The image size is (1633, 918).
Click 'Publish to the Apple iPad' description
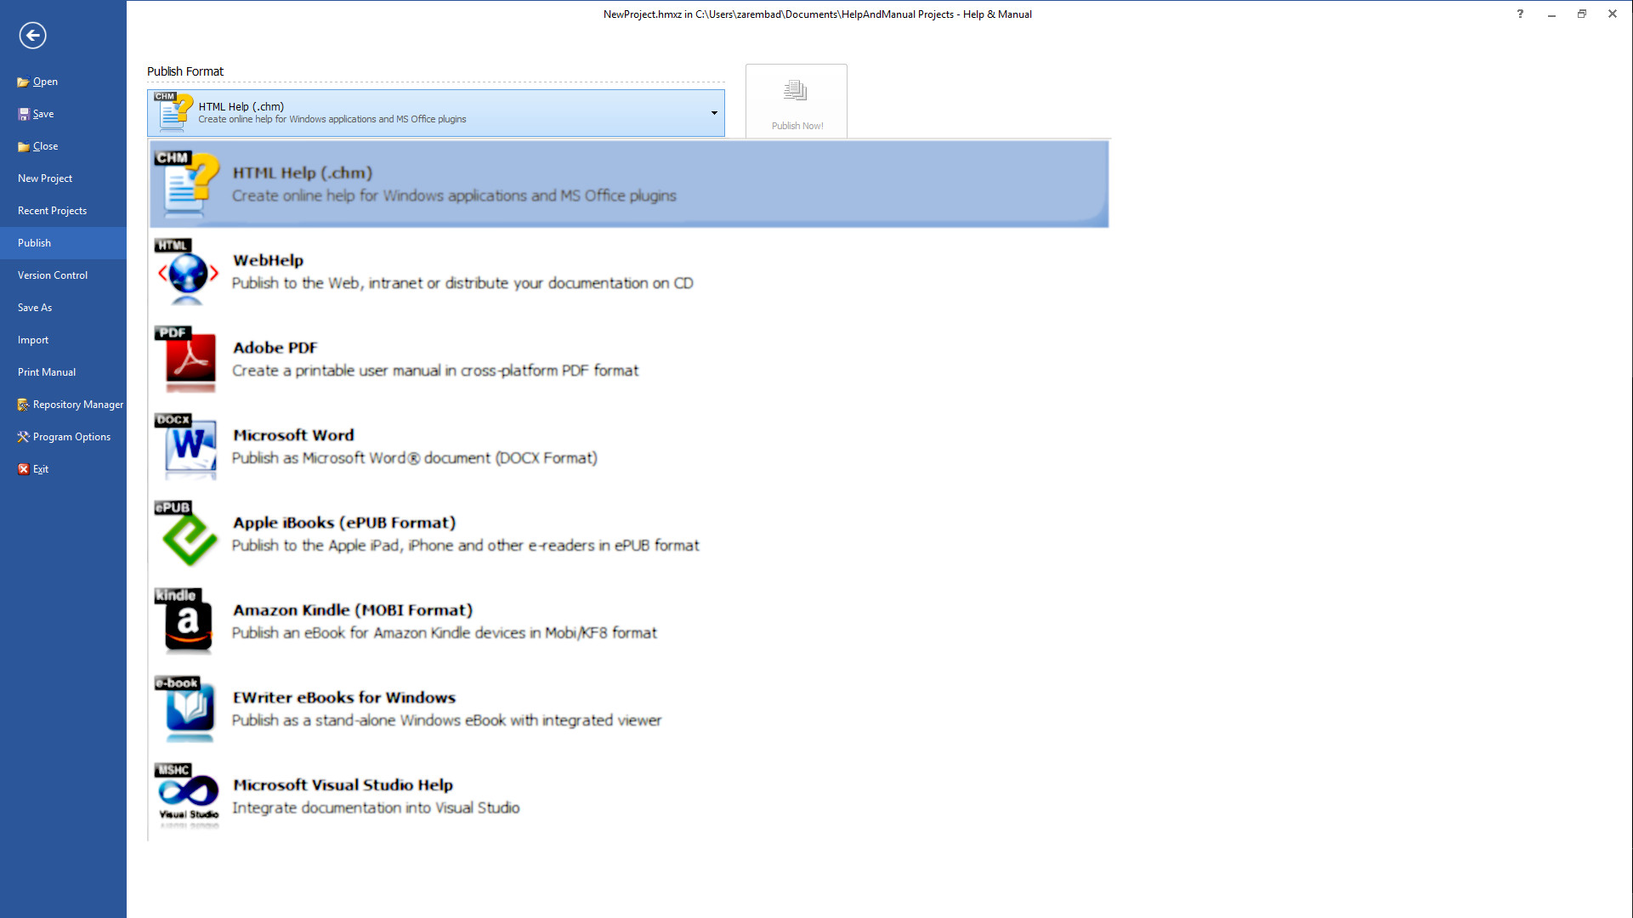click(466, 546)
